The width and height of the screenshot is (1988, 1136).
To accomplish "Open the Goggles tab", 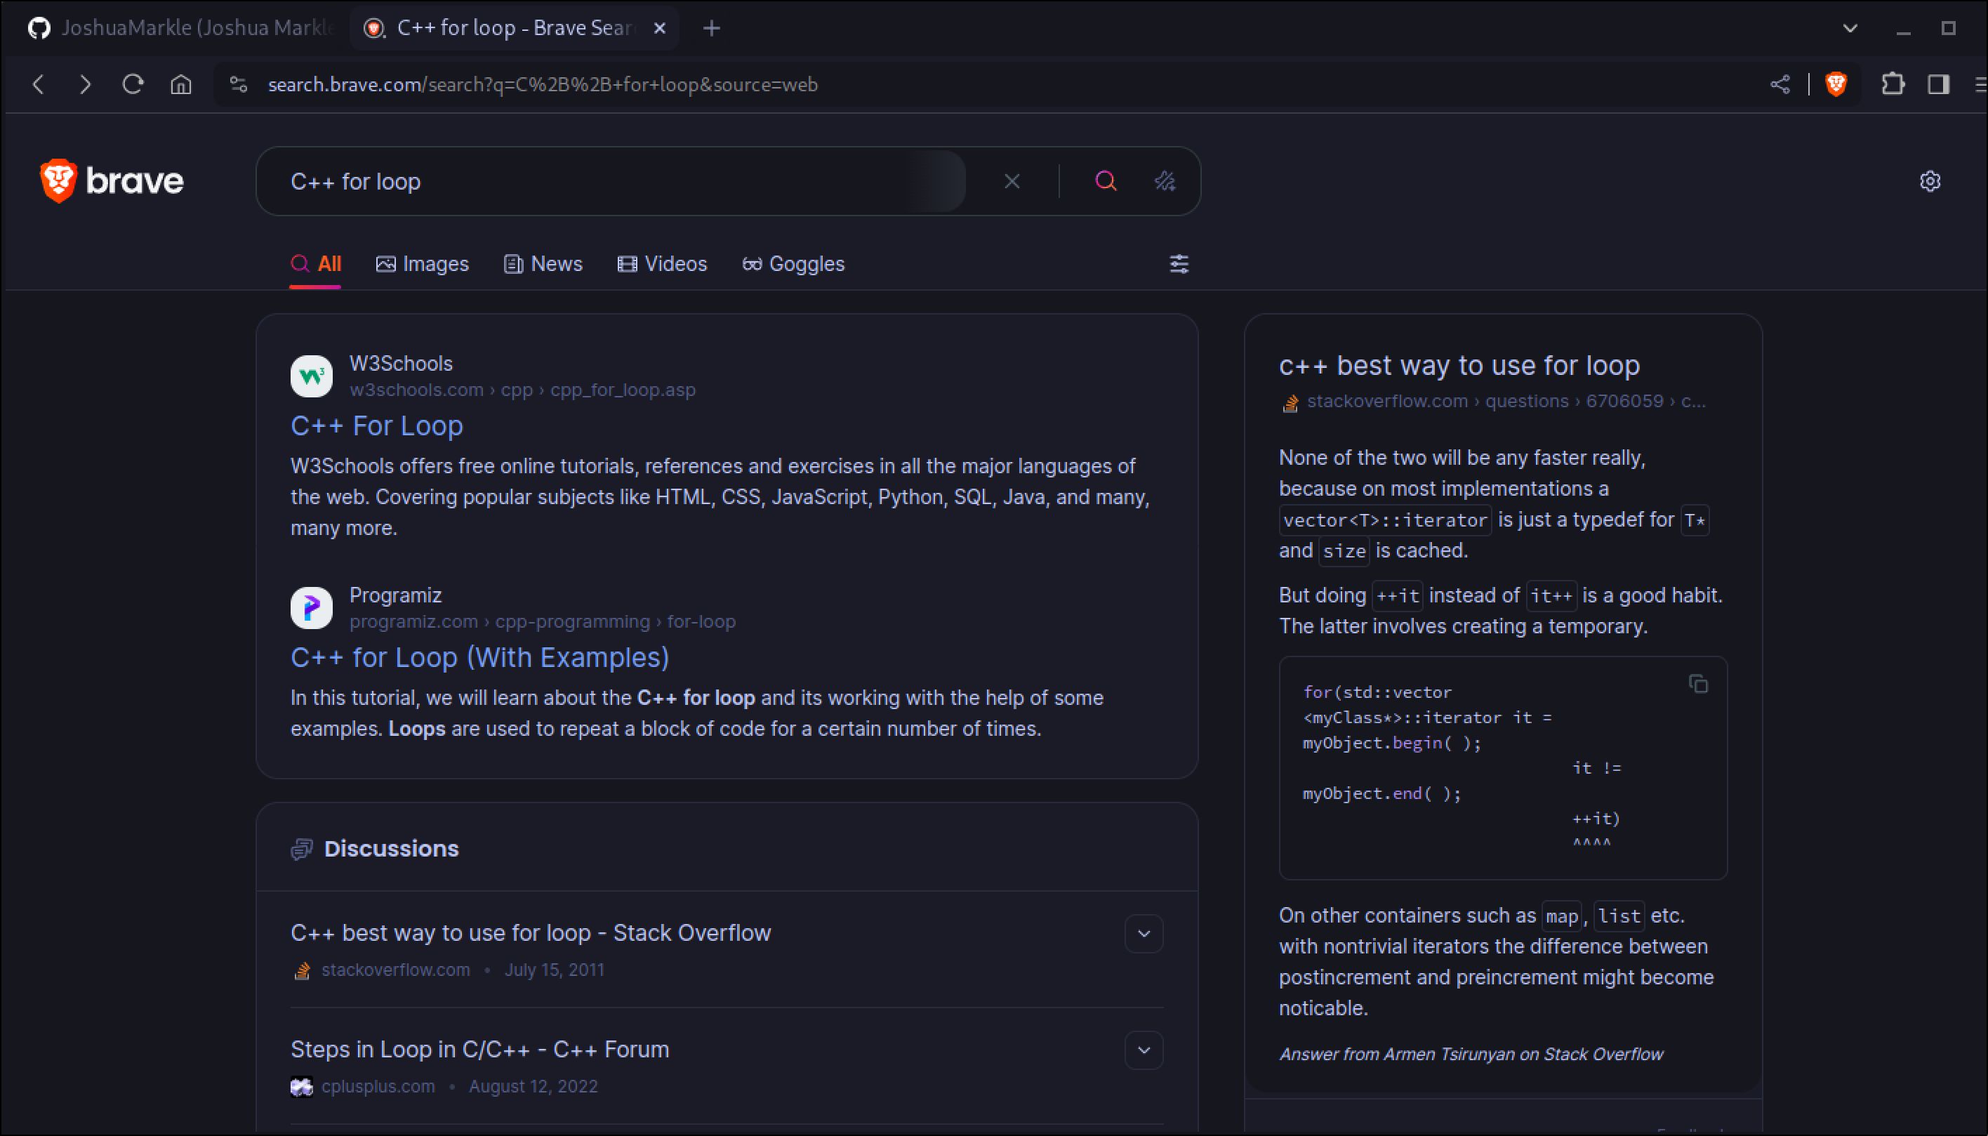I will (x=793, y=264).
